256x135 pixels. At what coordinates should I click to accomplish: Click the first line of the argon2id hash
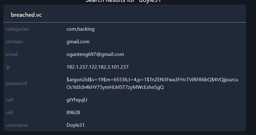click(x=152, y=80)
